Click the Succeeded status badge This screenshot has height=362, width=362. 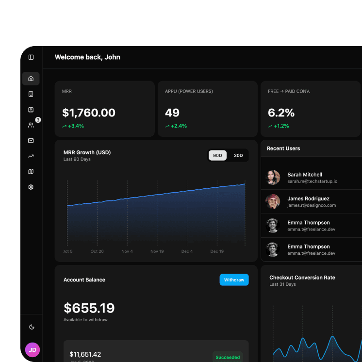(228, 357)
